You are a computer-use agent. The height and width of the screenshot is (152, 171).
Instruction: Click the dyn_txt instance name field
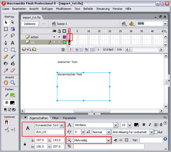tap(49, 132)
